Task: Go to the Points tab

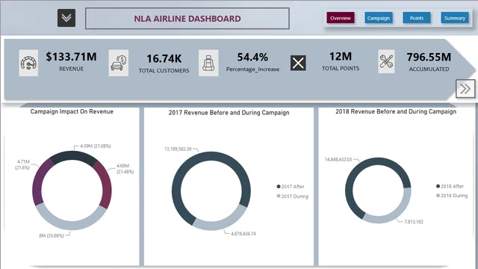Action: (417, 18)
